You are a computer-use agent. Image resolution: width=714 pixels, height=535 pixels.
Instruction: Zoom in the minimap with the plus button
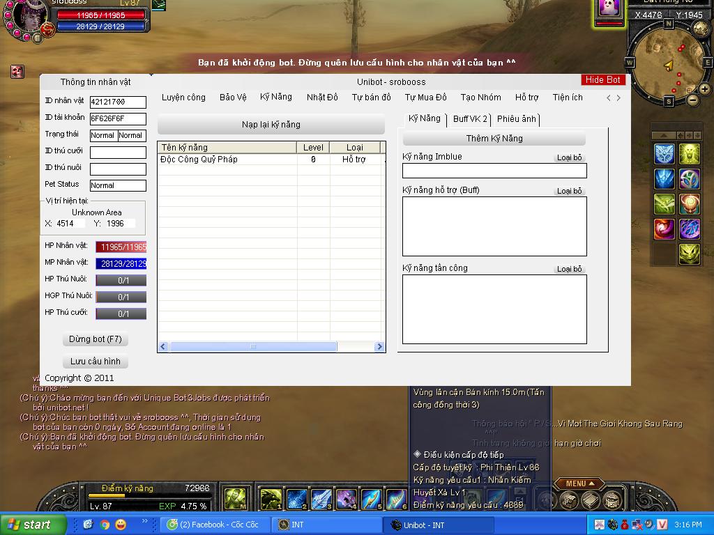[704, 88]
